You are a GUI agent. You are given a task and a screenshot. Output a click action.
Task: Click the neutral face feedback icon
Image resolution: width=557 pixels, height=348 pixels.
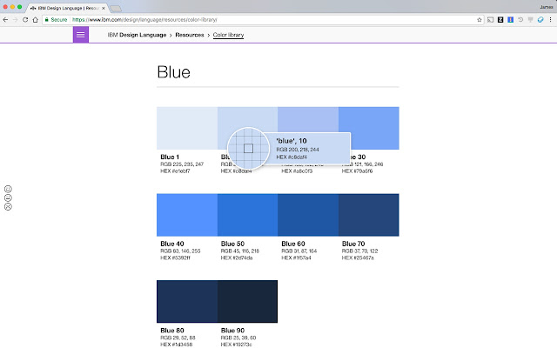[8, 197]
